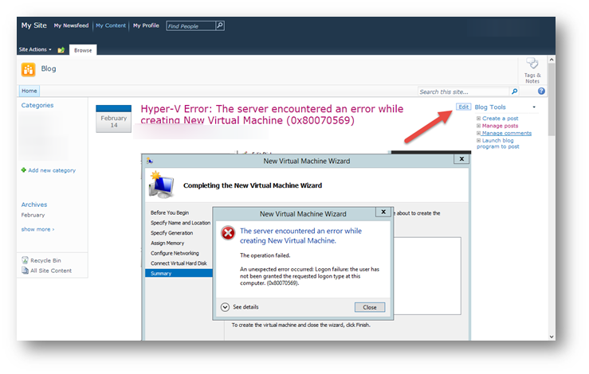Open the Tags & Notes icon
Image resolution: width=589 pixels, height=374 pixels.
coord(532,66)
